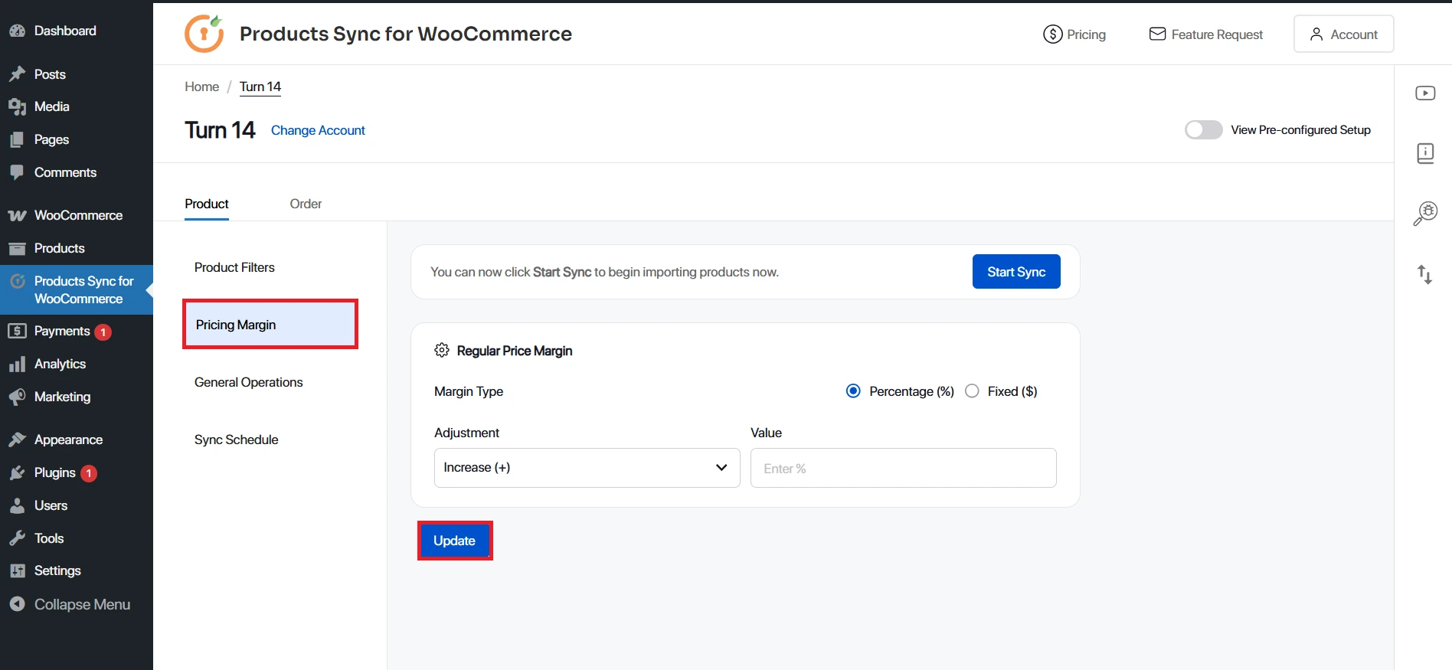Click the up-down sync arrows icon

point(1424,274)
